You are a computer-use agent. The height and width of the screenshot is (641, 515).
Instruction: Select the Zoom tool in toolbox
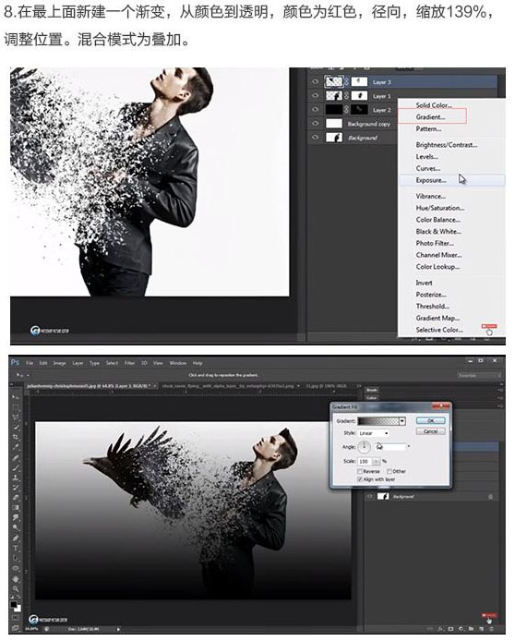(x=15, y=587)
